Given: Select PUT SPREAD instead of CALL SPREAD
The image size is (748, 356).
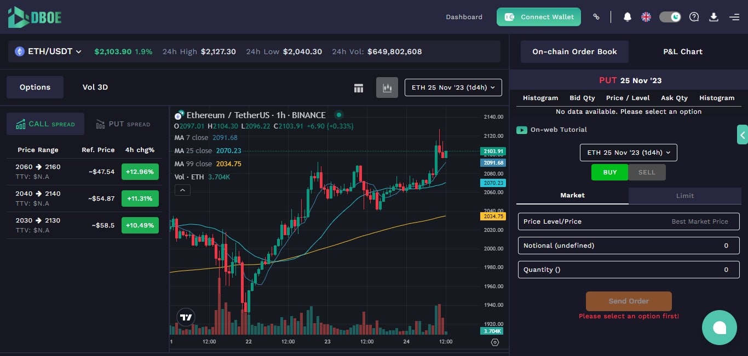Looking at the screenshot, I should (124, 124).
